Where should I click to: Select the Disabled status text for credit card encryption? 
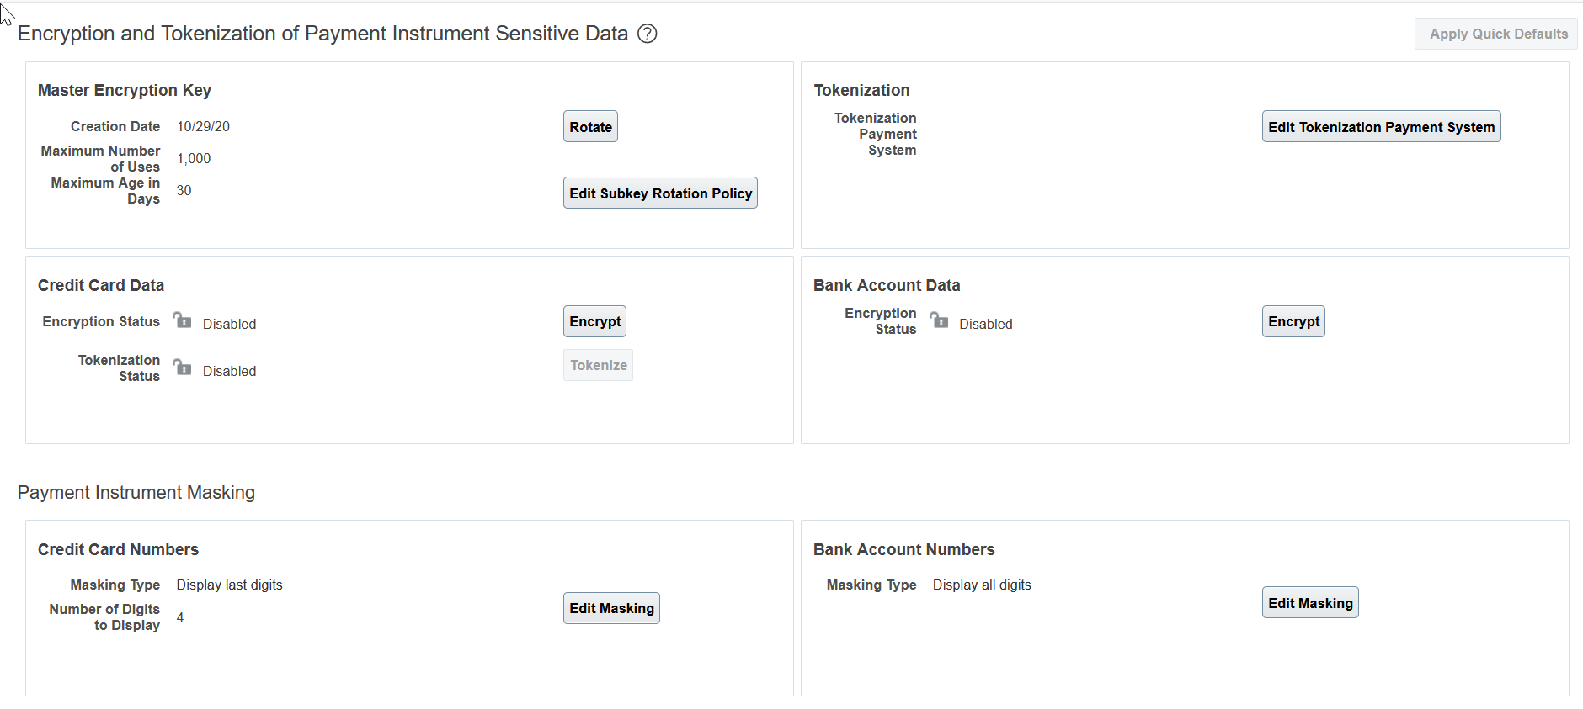[229, 324]
